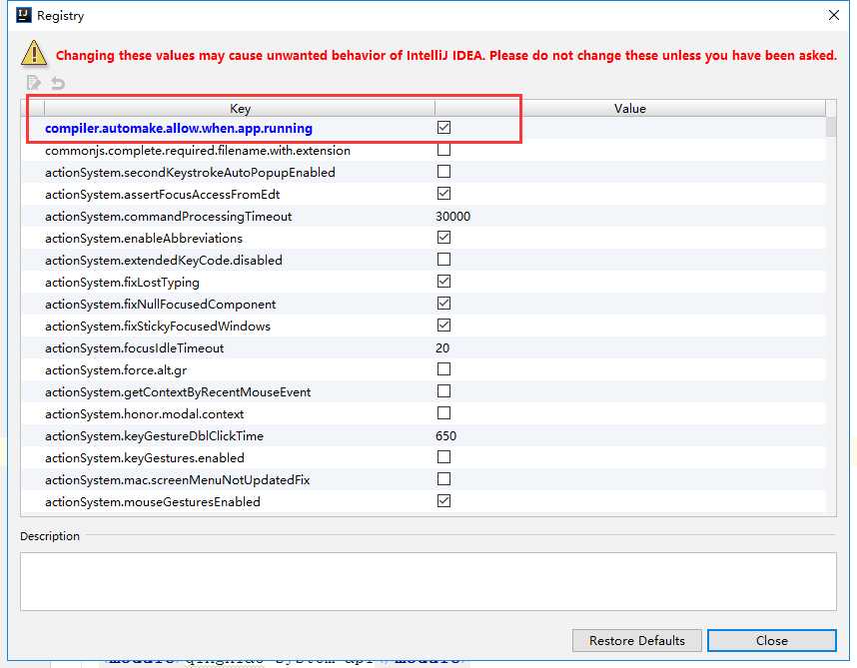Screen dimensions: 857x668
Task: Select actionSystem.fixNullFocusedComponent key
Action: 160,304
